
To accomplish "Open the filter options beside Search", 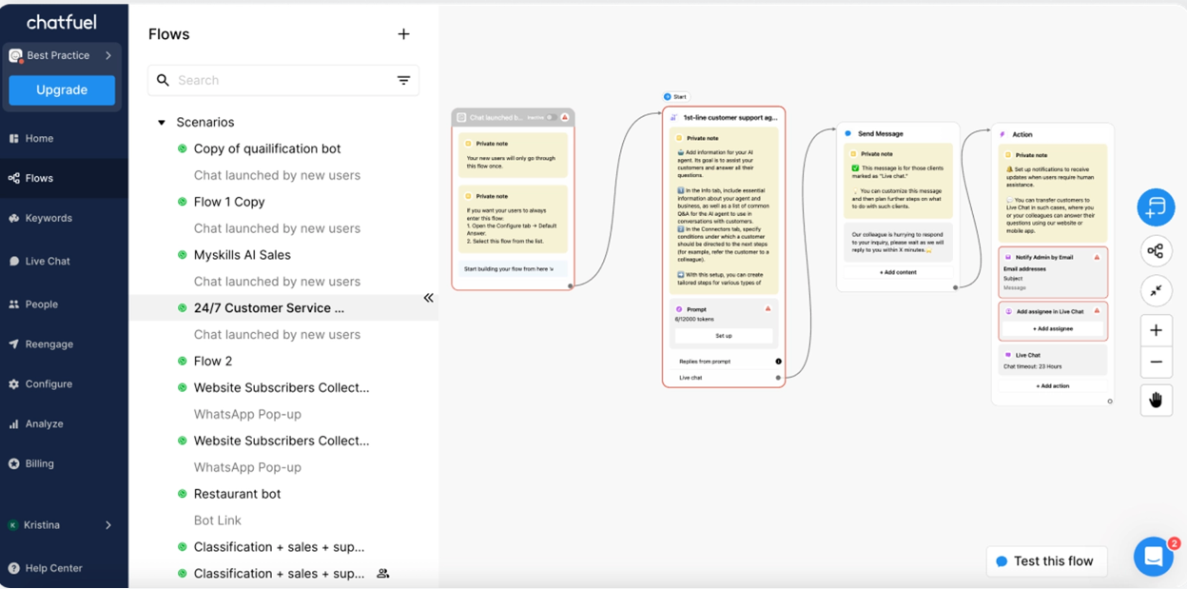I will tap(403, 80).
